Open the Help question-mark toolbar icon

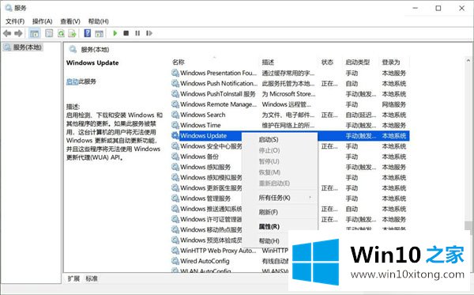tap(88, 33)
